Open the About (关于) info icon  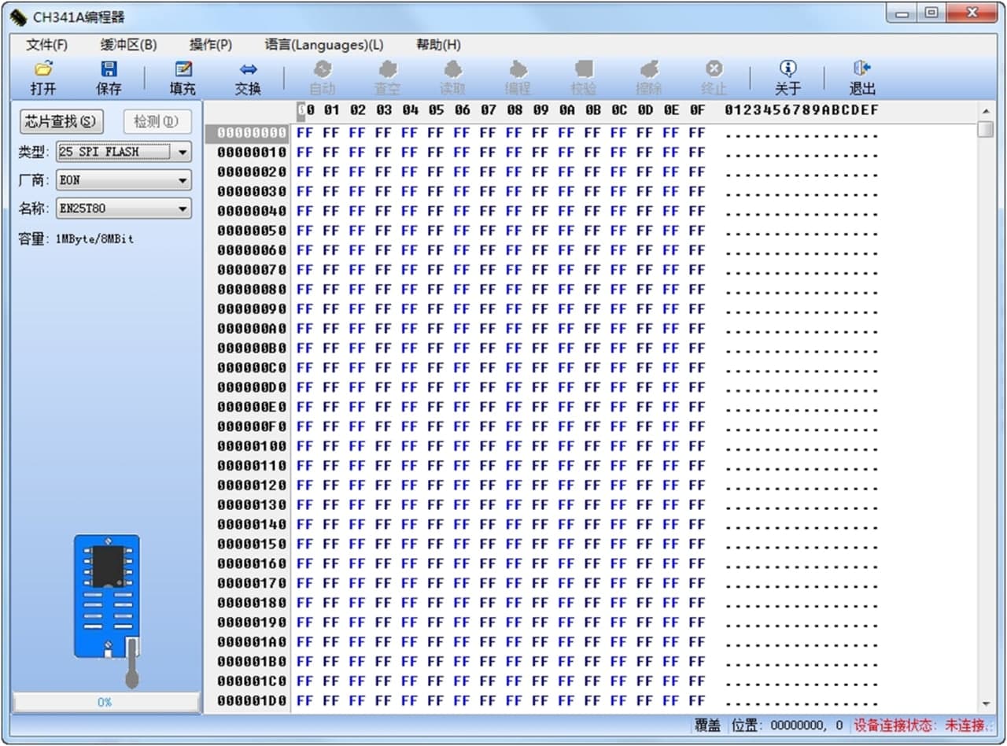pos(788,68)
